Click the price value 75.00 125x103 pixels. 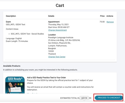click(102, 22)
